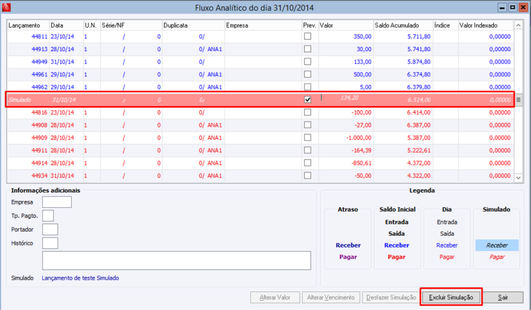Image resolution: width=531 pixels, height=310 pixels.
Task: Minimize the Fluxo Analítico window
Action: click(x=502, y=7)
